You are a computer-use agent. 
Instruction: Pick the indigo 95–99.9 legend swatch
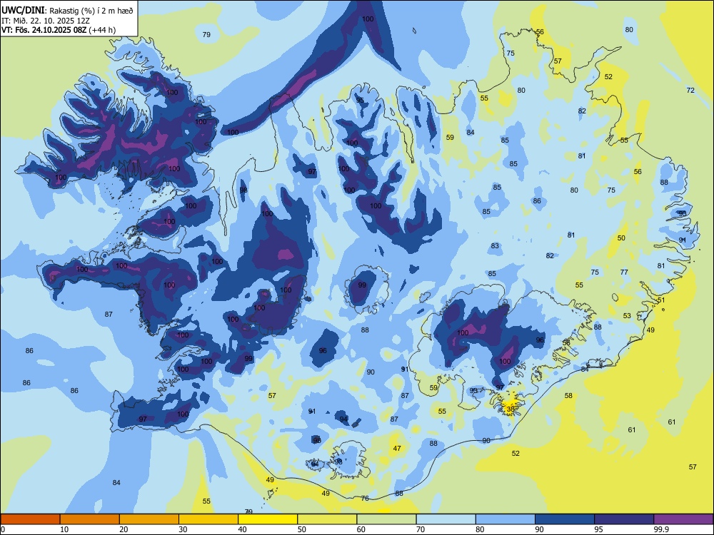(624, 519)
